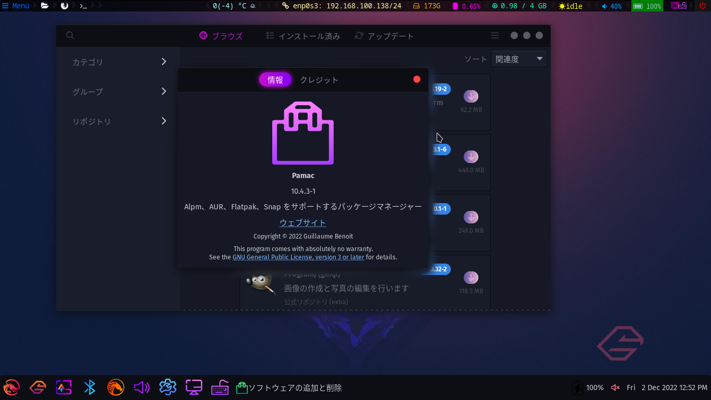Click the 118.5 MB size label
This screenshot has height=400, width=711.
click(x=471, y=291)
